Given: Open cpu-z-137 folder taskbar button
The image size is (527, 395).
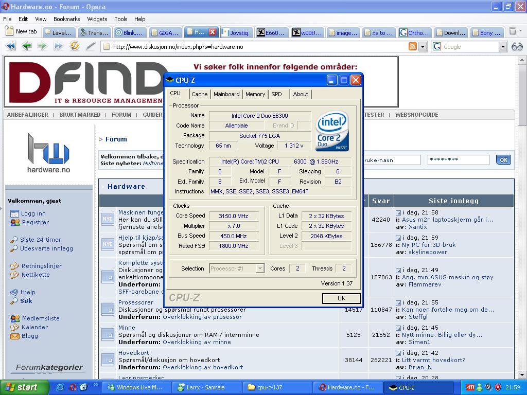Looking at the screenshot, I should 277,387.
